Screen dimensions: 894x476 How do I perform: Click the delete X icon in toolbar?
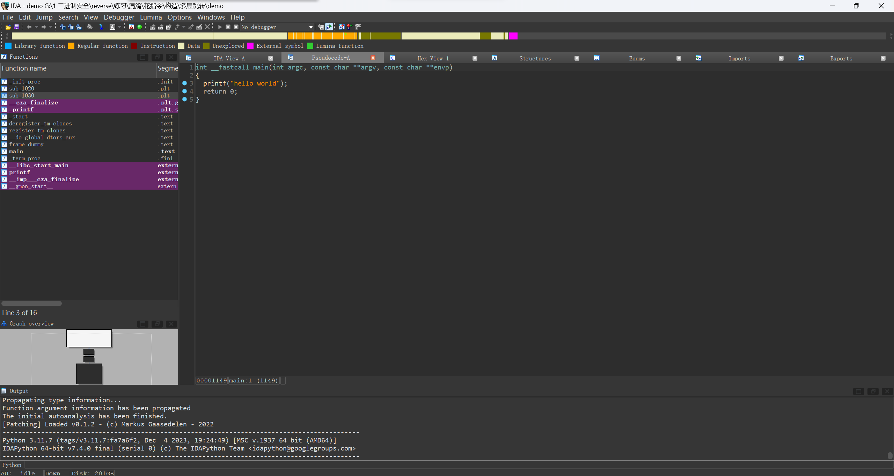[207, 27]
